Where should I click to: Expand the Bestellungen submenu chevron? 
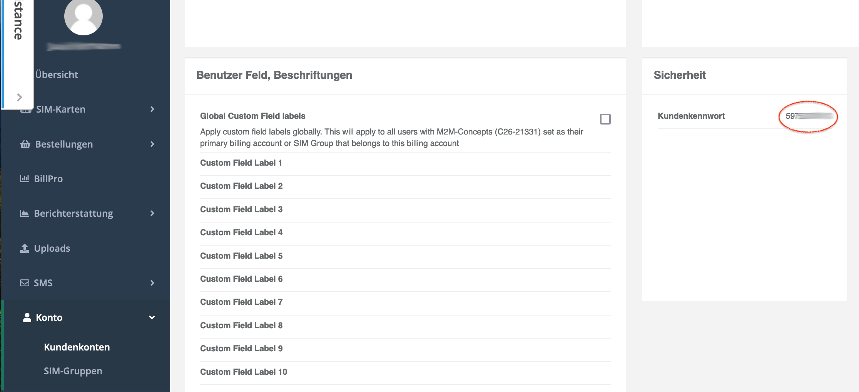tap(152, 144)
